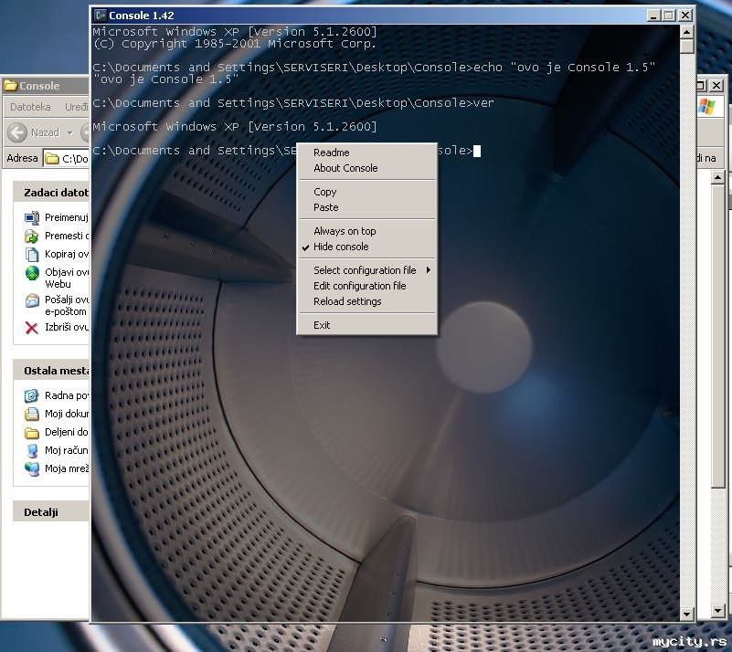732x652 pixels.
Task: Click the Premesti move task icon
Action: [x=32, y=236]
